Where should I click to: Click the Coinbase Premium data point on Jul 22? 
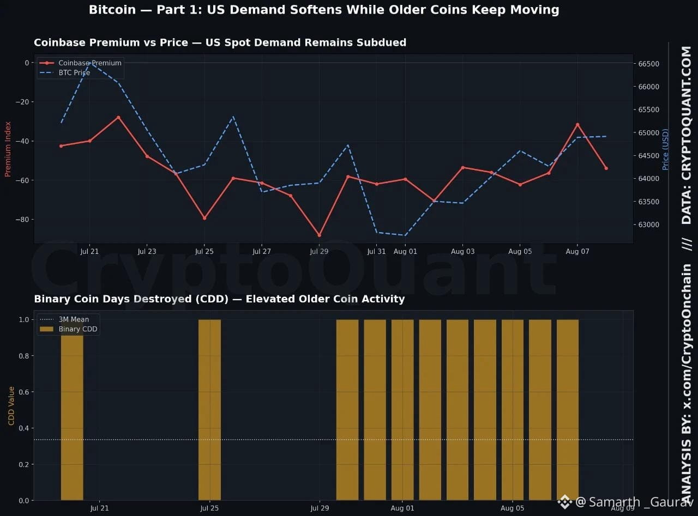coord(118,117)
